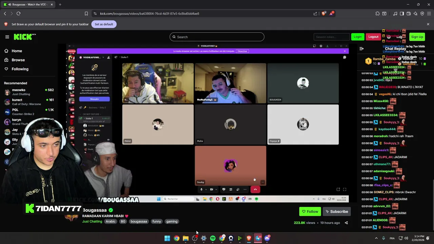Open recommended channel kurect

click(x=29, y=102)
